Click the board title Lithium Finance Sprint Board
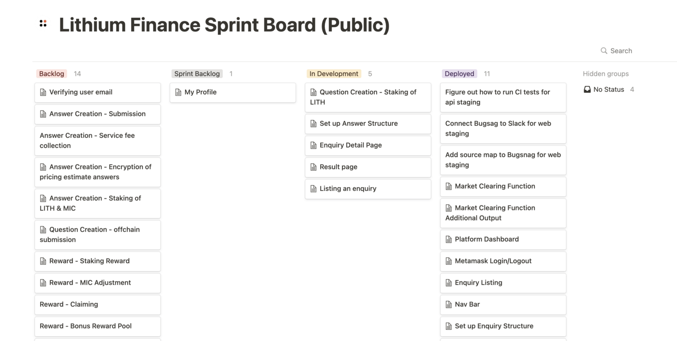This screenshot has width=677, height=341. coord(224,25)
